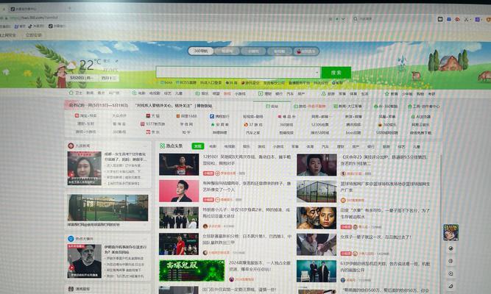The image size is (491, 294).
Task: Click the top round floating sidebar icon
Action: (x=451, y=248)
